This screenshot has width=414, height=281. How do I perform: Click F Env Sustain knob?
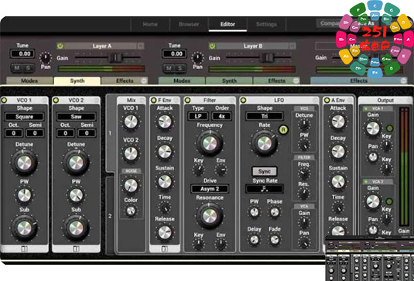point(165,182)
